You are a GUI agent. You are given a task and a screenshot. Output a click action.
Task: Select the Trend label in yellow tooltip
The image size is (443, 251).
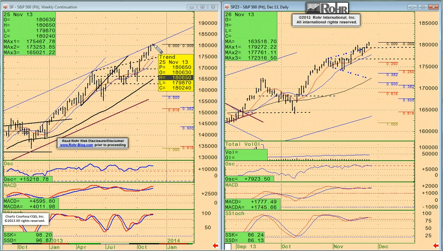[167, 57]
